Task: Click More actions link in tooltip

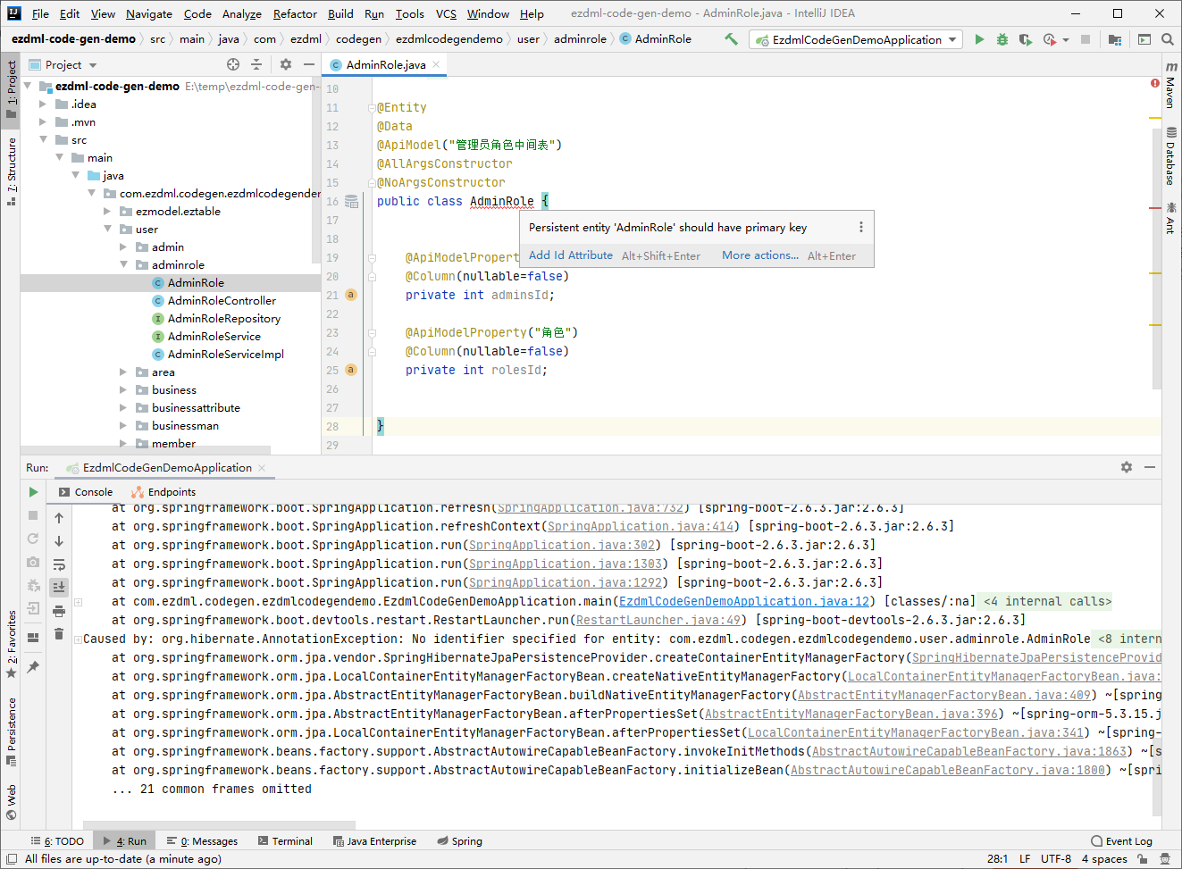Action: [760, 255]
